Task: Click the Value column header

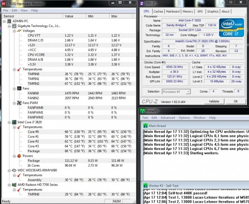Action: point(74,16)
